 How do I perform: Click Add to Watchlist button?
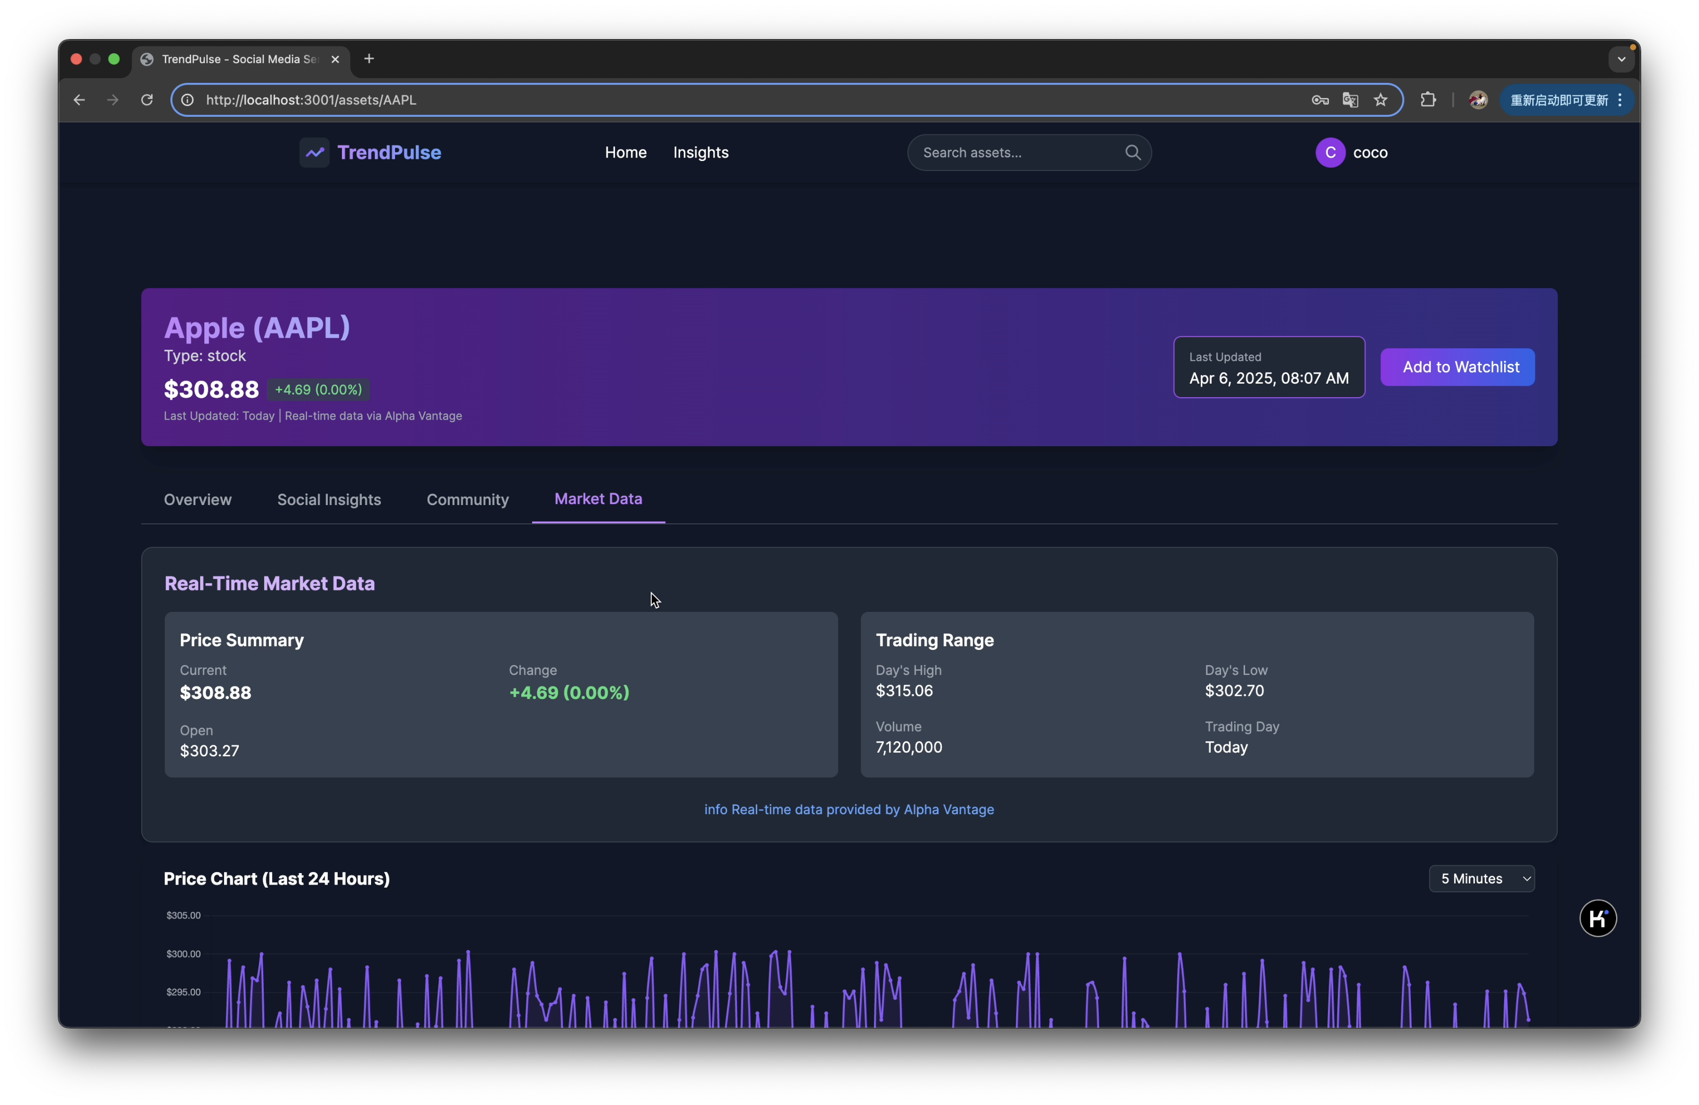pyautogui.click(x=1457, y=367)
